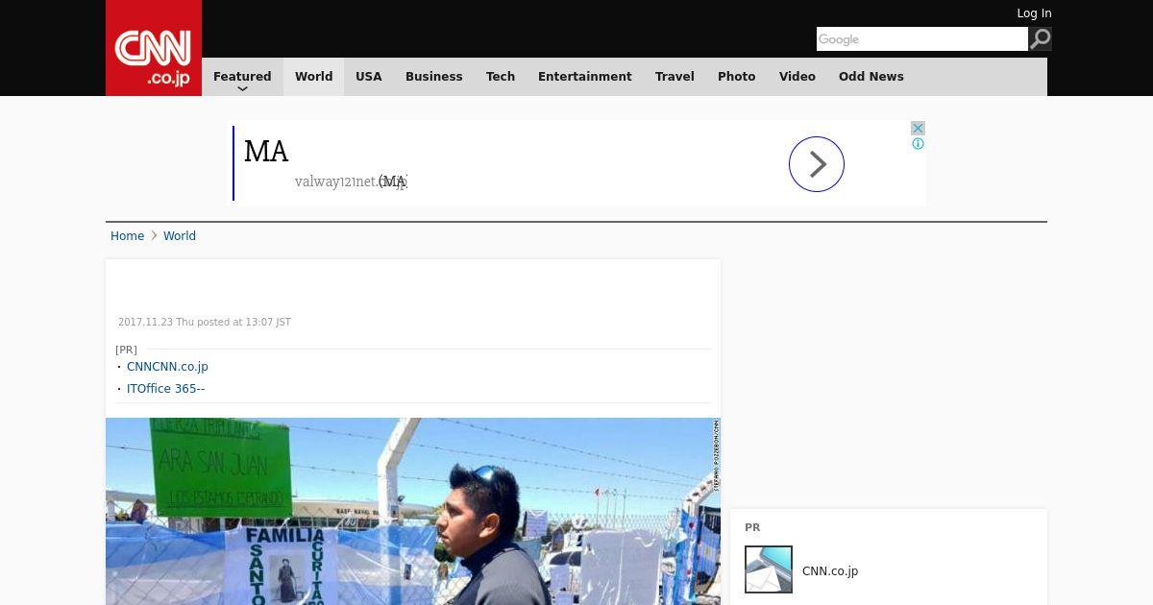Screen dimensions: 1153x605
Task: Click the World breadcrumb link
Action: [x=180, y=236]
